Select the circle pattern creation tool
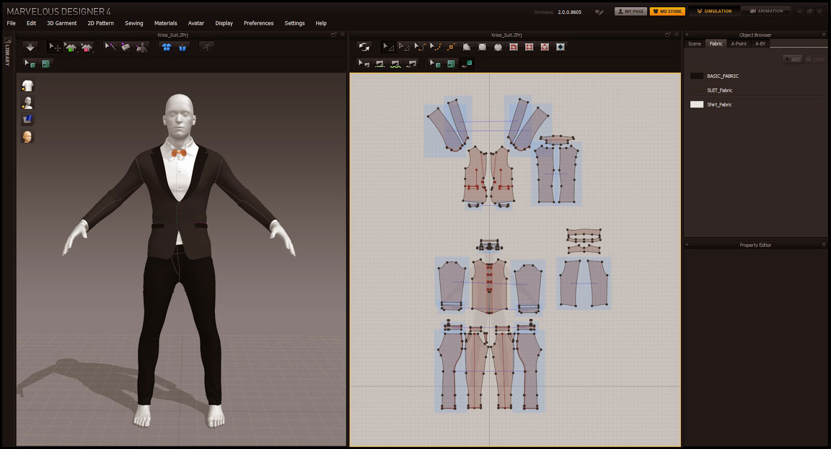The width and height of the screenshot is (831, 449). coord(498,47)
